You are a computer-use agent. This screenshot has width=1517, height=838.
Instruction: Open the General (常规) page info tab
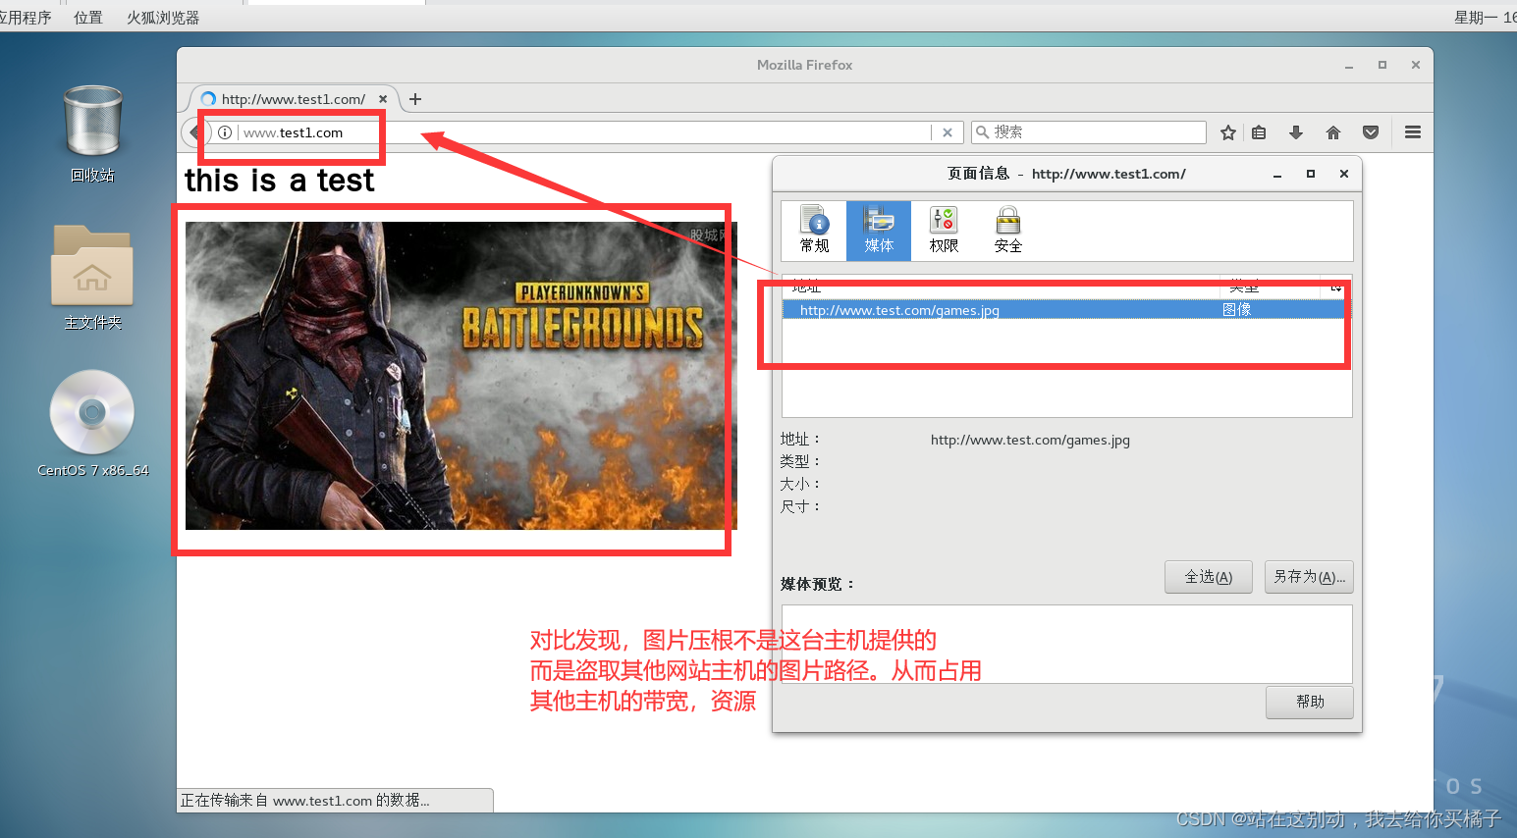pyautogui.click(x=814, y=231)
